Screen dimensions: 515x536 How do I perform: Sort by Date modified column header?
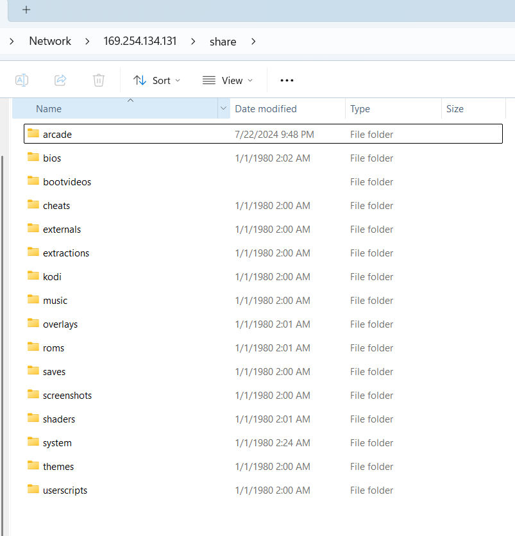266,109
